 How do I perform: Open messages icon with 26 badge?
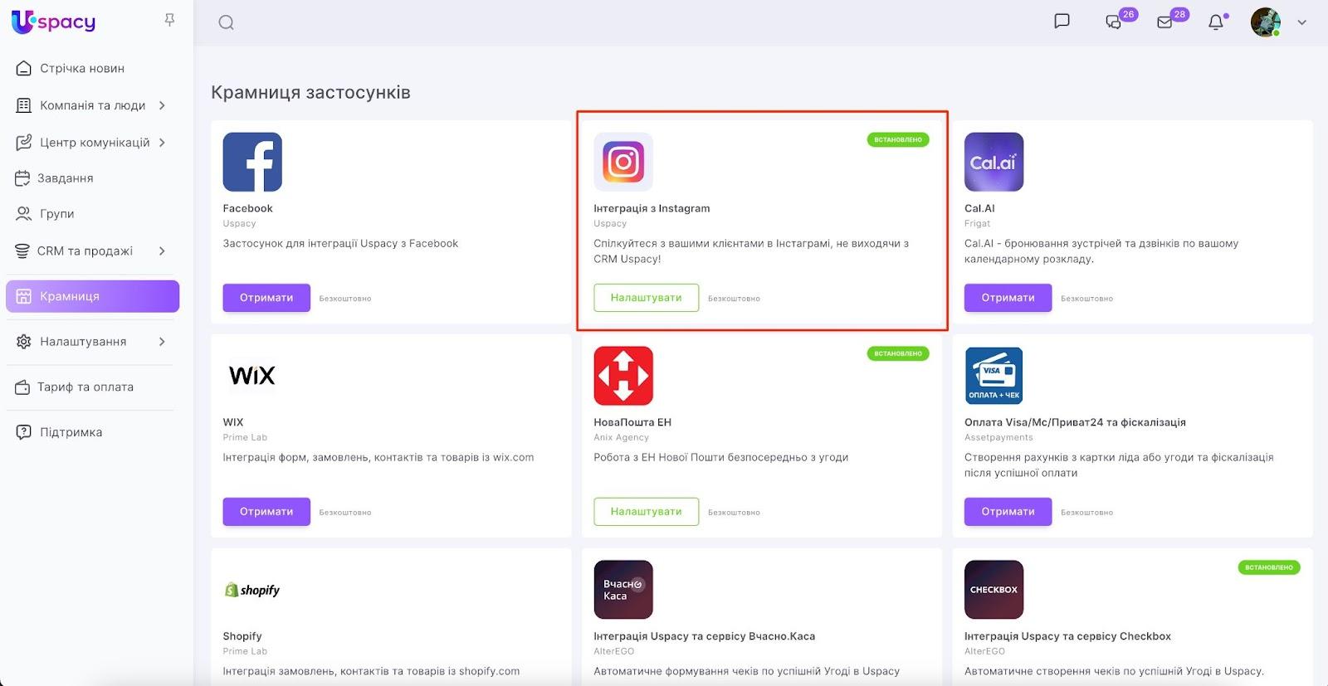(x=1114, y=22)
